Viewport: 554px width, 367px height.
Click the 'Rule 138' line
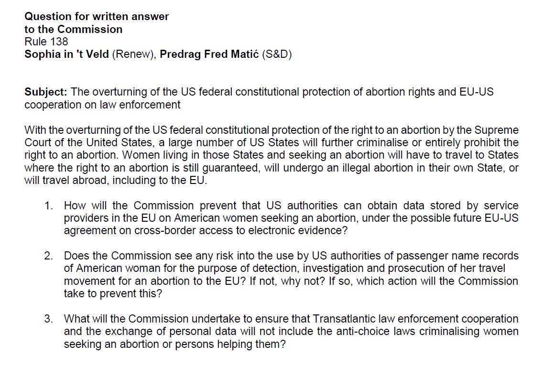coord(46,41)
